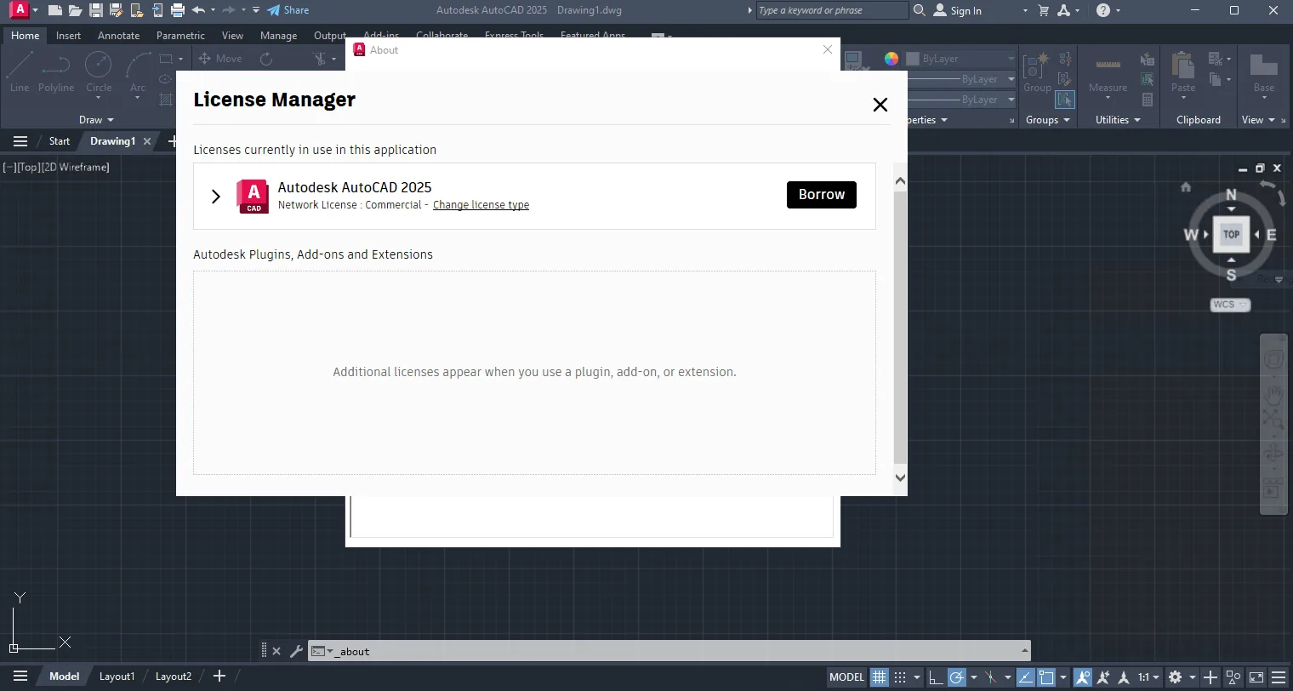Open the workspace switching gear icon
The image size is (1293, 691).
(1176, 677)
